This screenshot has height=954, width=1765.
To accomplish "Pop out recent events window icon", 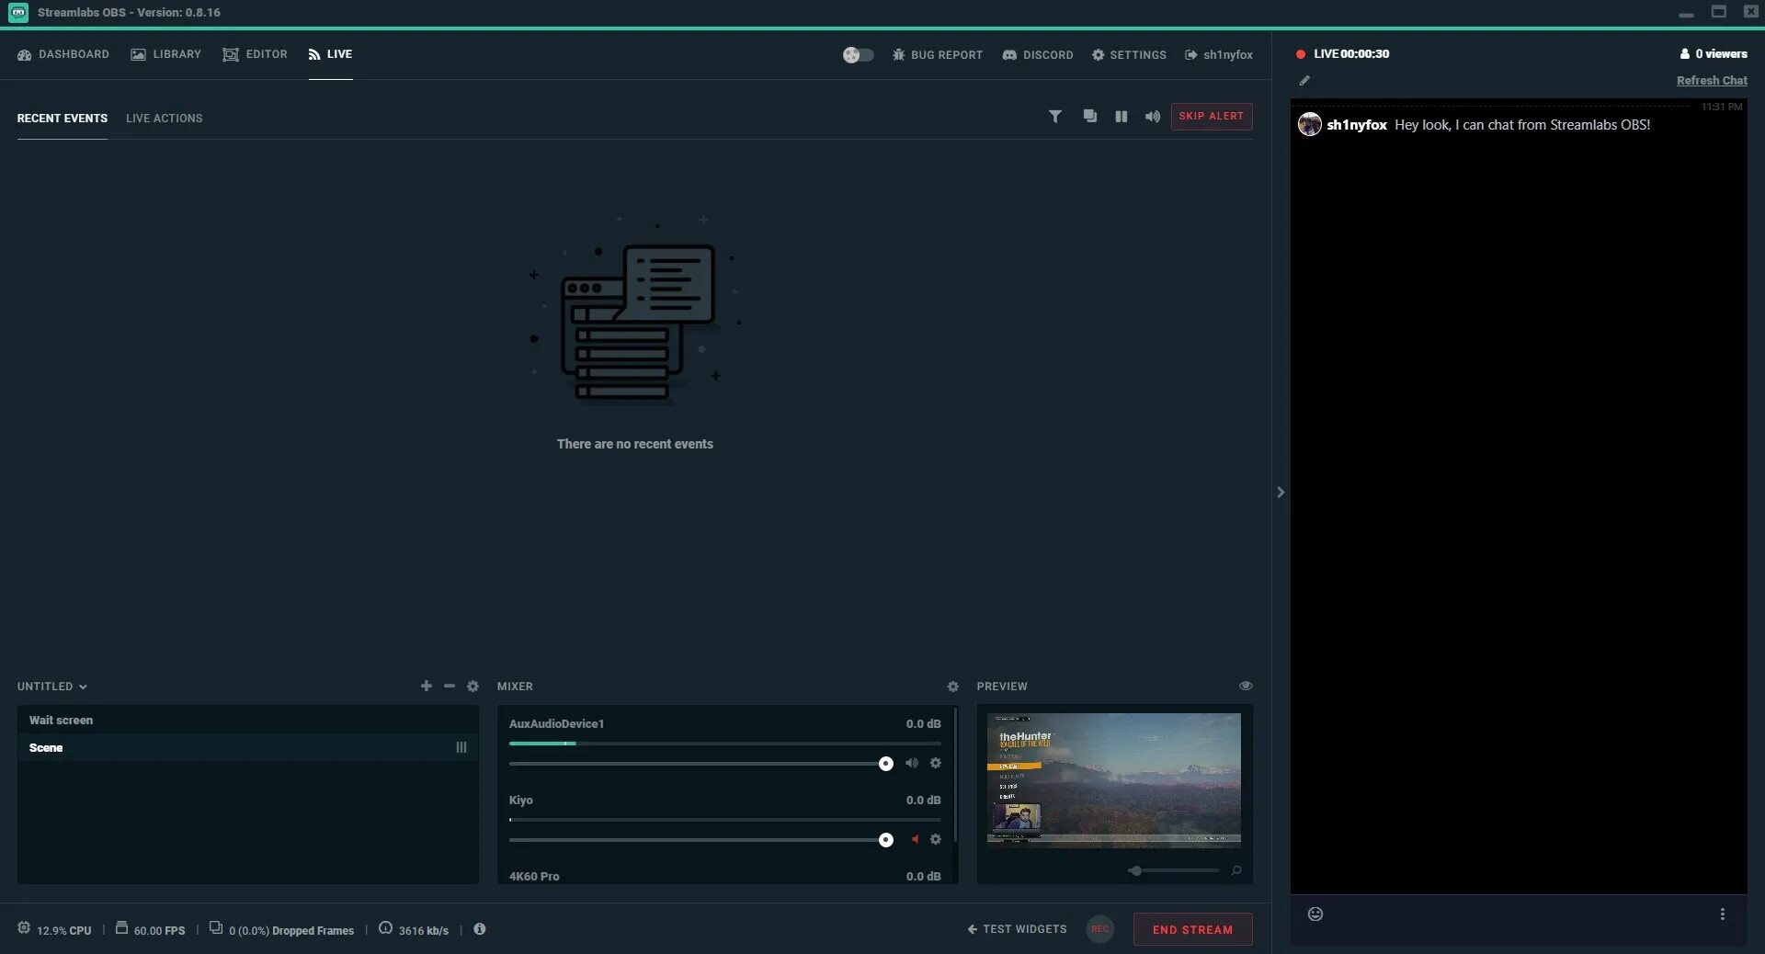I will pos(1089,117).
